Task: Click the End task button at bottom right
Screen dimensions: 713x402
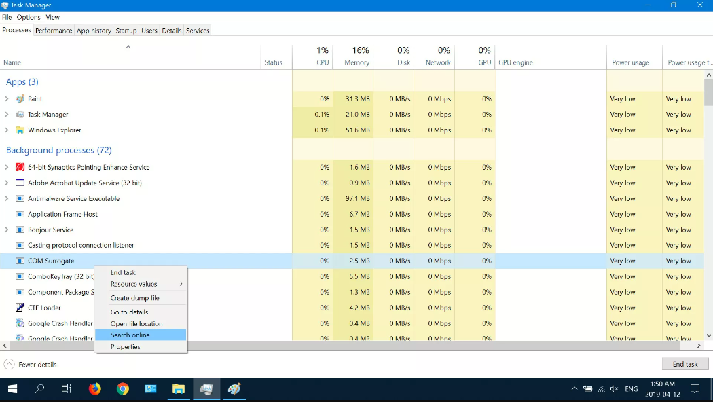Action: (684, 364)
